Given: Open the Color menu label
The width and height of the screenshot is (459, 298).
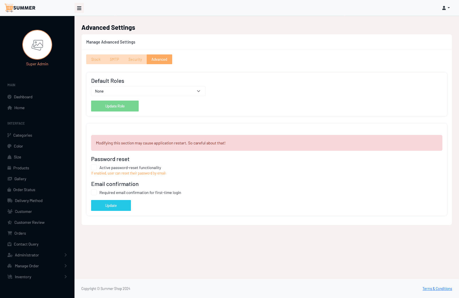Looking at the screenshot, I should 18,146.
